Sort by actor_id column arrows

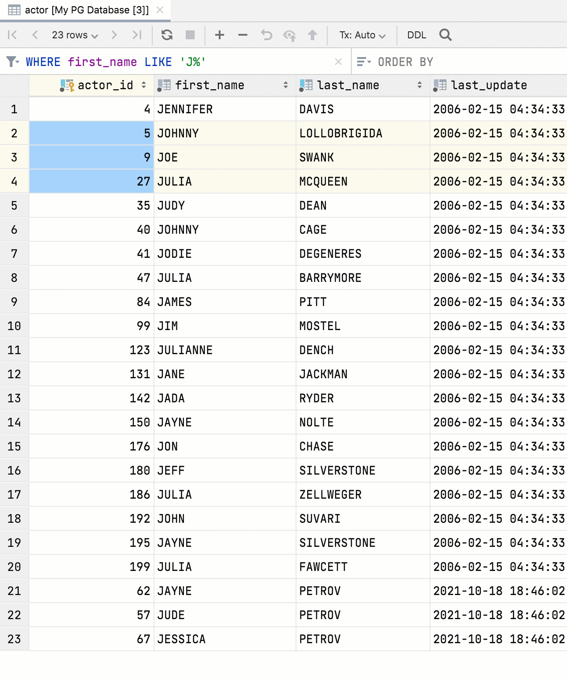pos(144,85)
